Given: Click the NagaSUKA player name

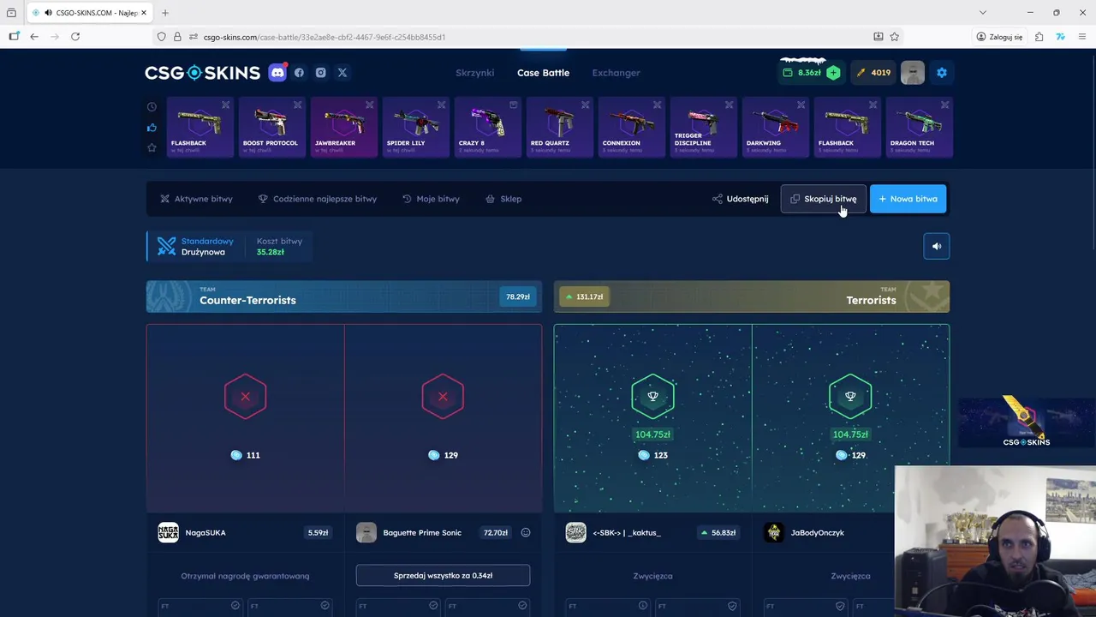Looking at the screenshot, I should (205, 533).
